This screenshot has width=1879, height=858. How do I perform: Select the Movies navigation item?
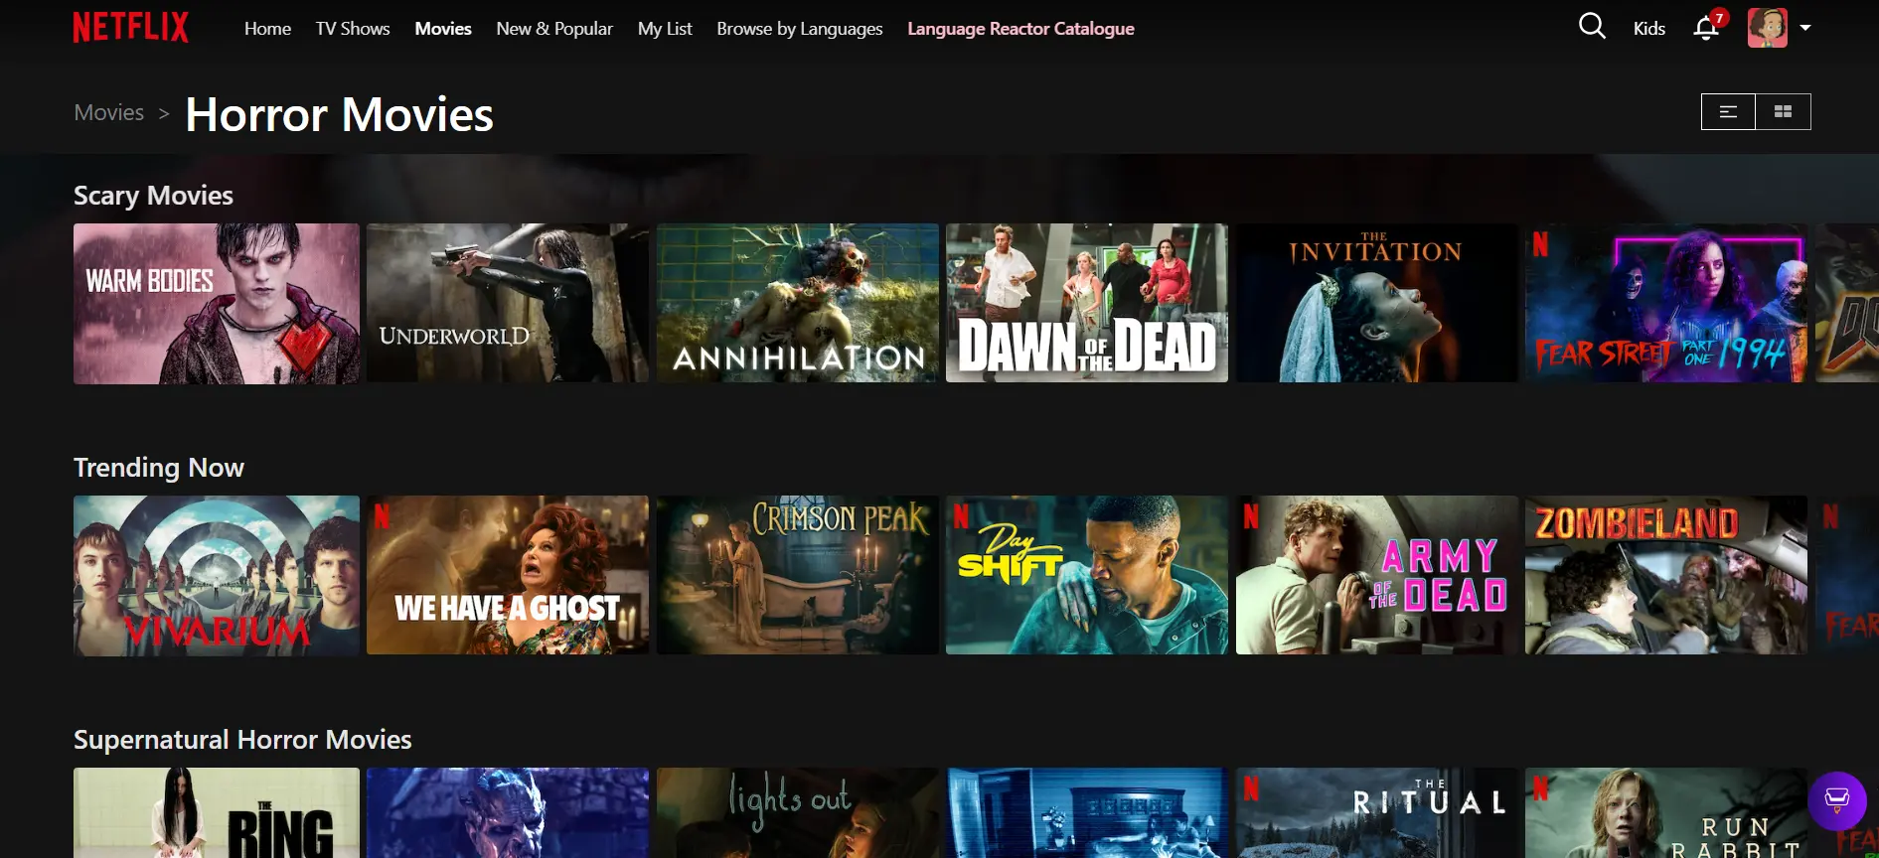coord(443,29)
